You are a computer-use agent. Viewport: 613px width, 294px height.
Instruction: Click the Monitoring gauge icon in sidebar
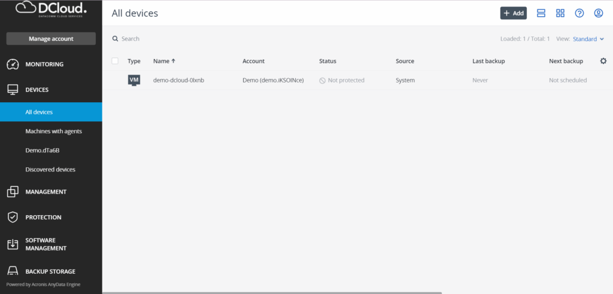click(x=13, y=64)
